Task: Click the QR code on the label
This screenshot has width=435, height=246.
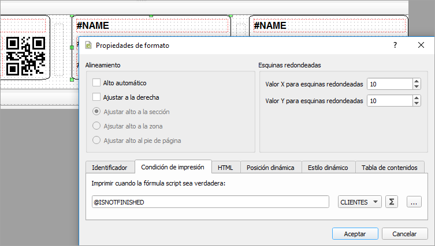Action: 25,56
